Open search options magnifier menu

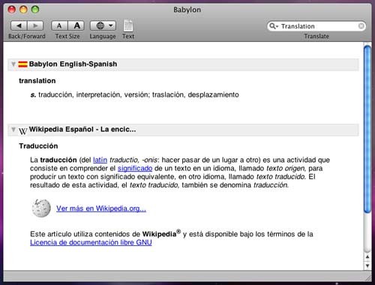tap(274, 26)
